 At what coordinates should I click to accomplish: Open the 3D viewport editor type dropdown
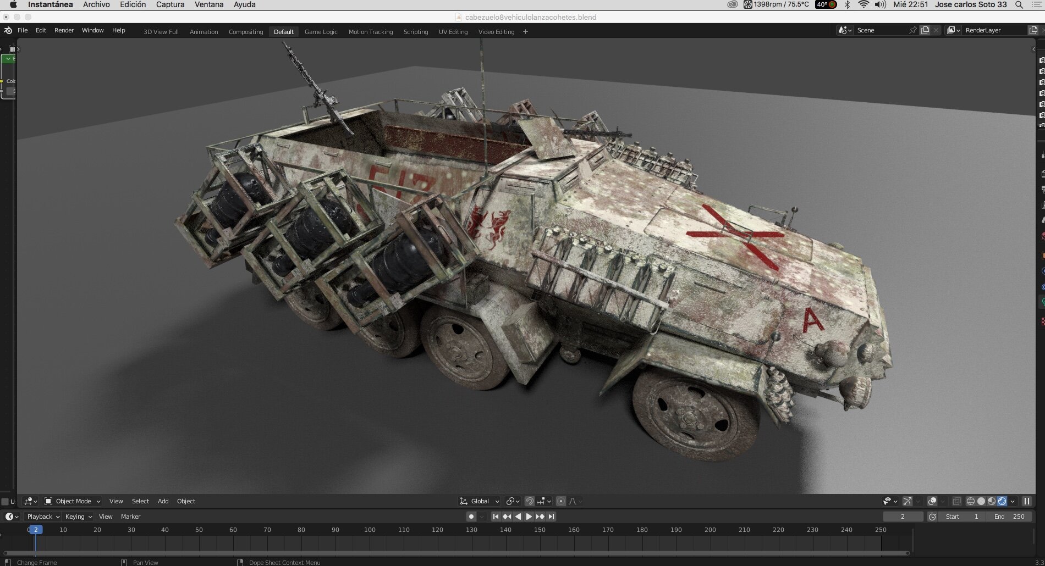31,501
